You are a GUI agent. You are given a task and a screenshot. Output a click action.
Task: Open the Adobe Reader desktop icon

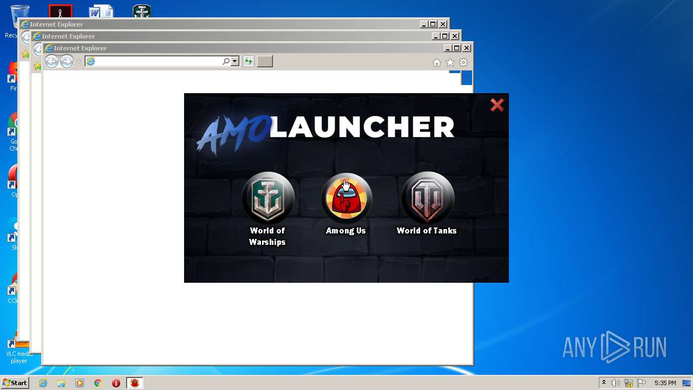[x=60, y=11]
